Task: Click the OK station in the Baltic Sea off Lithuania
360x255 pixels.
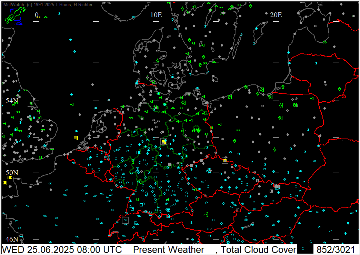Action: coord(289,63)
